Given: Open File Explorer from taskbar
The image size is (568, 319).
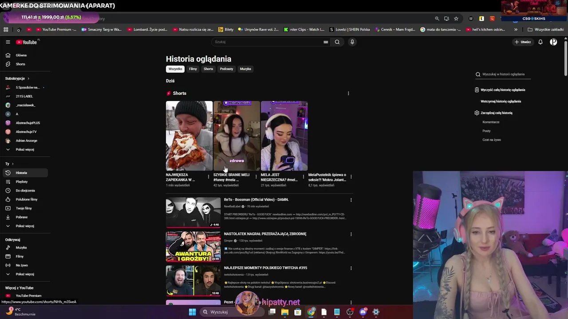Looking at the screenshot, I should coord(285,312).
